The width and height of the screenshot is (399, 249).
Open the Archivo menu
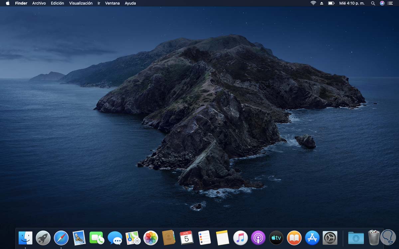point(39,3)
